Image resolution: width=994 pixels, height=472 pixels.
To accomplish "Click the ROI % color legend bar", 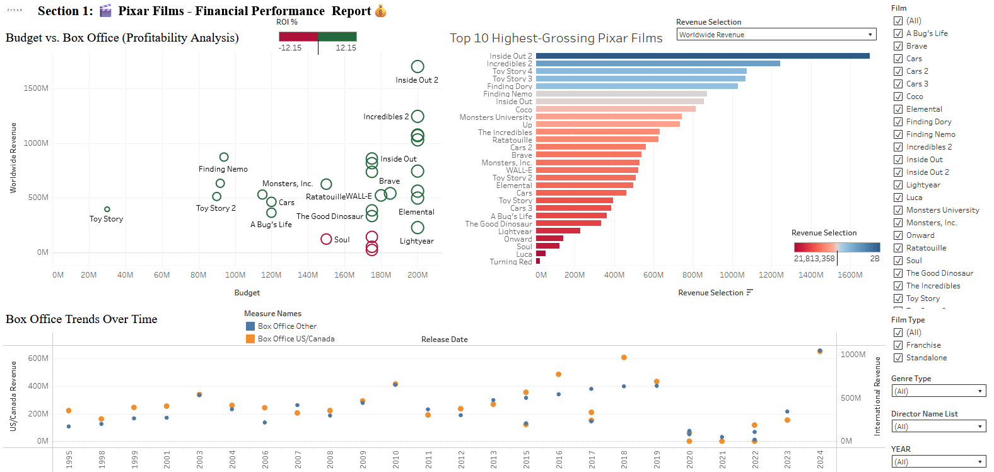I will click(x=318, y=37).
